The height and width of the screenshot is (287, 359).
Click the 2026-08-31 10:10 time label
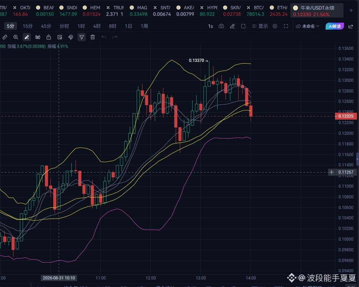click(59, 278)
